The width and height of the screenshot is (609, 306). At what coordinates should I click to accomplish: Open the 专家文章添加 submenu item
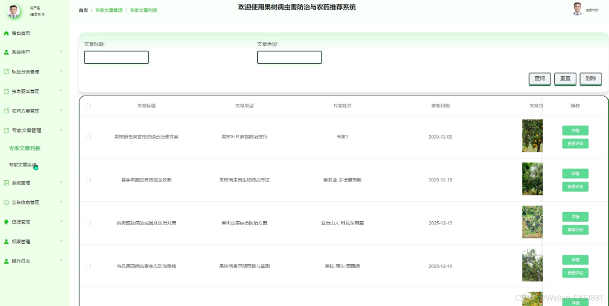coord(23,165)
